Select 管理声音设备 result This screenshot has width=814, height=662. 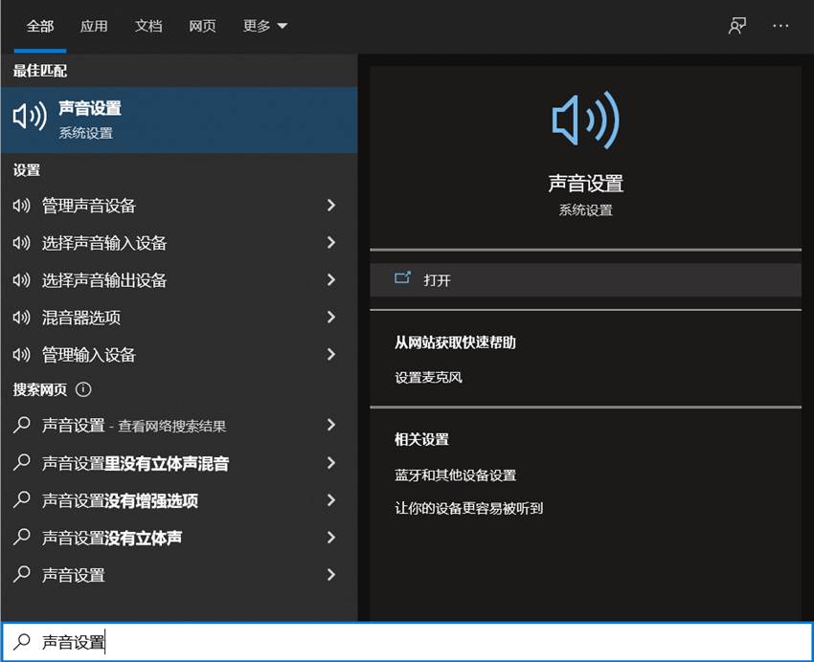(179, 206)
